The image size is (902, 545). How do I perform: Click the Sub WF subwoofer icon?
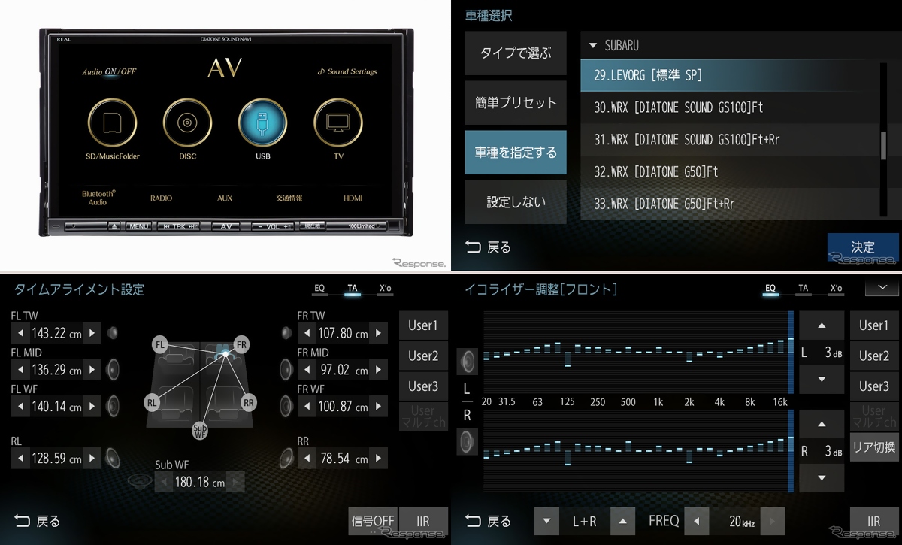pos(140,481)
